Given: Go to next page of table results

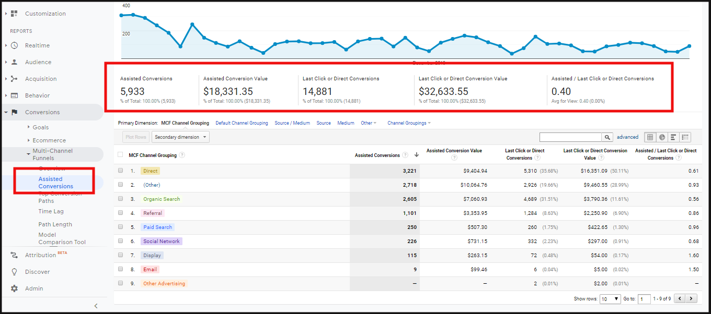Looking at the screenshot, I should 692,299.
